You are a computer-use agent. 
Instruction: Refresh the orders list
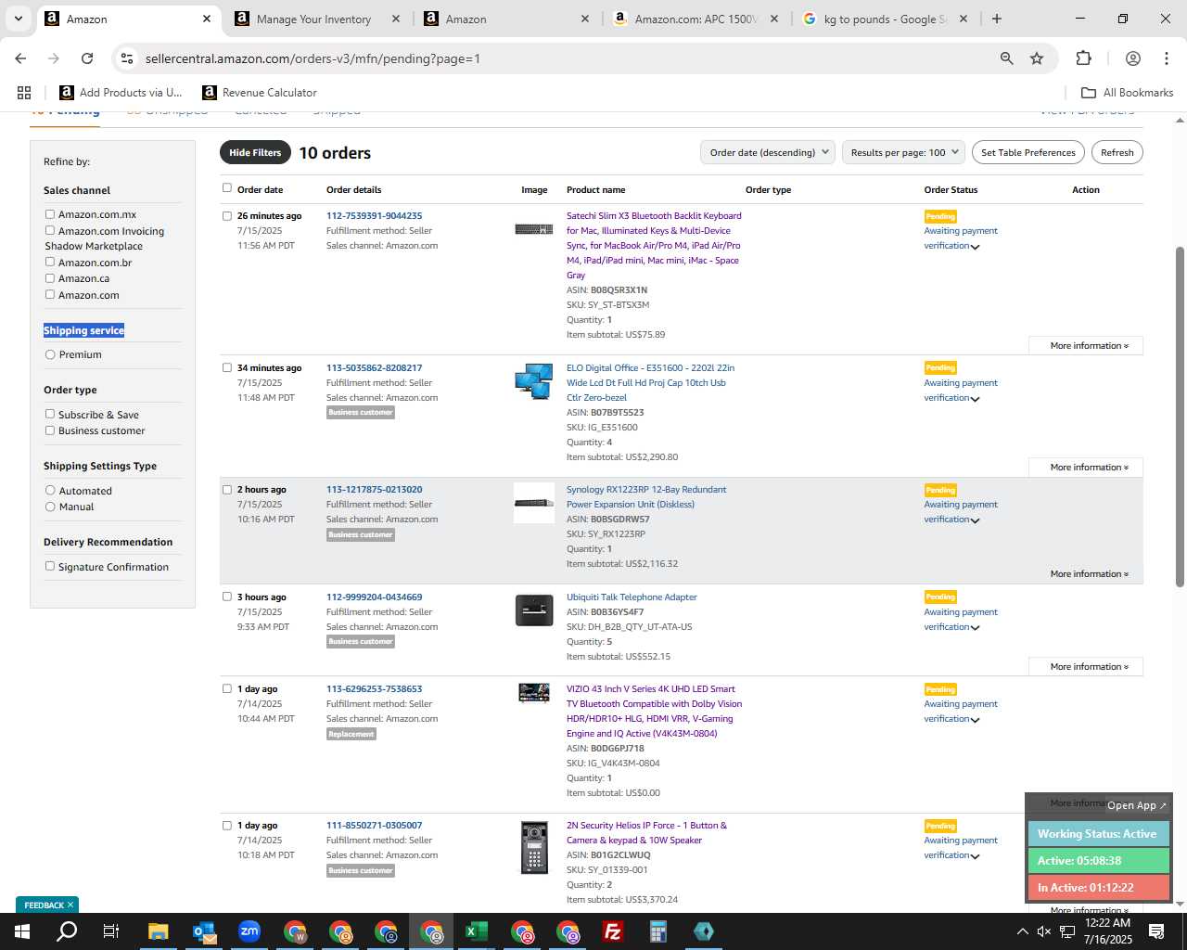click(x=1117, y=153)
